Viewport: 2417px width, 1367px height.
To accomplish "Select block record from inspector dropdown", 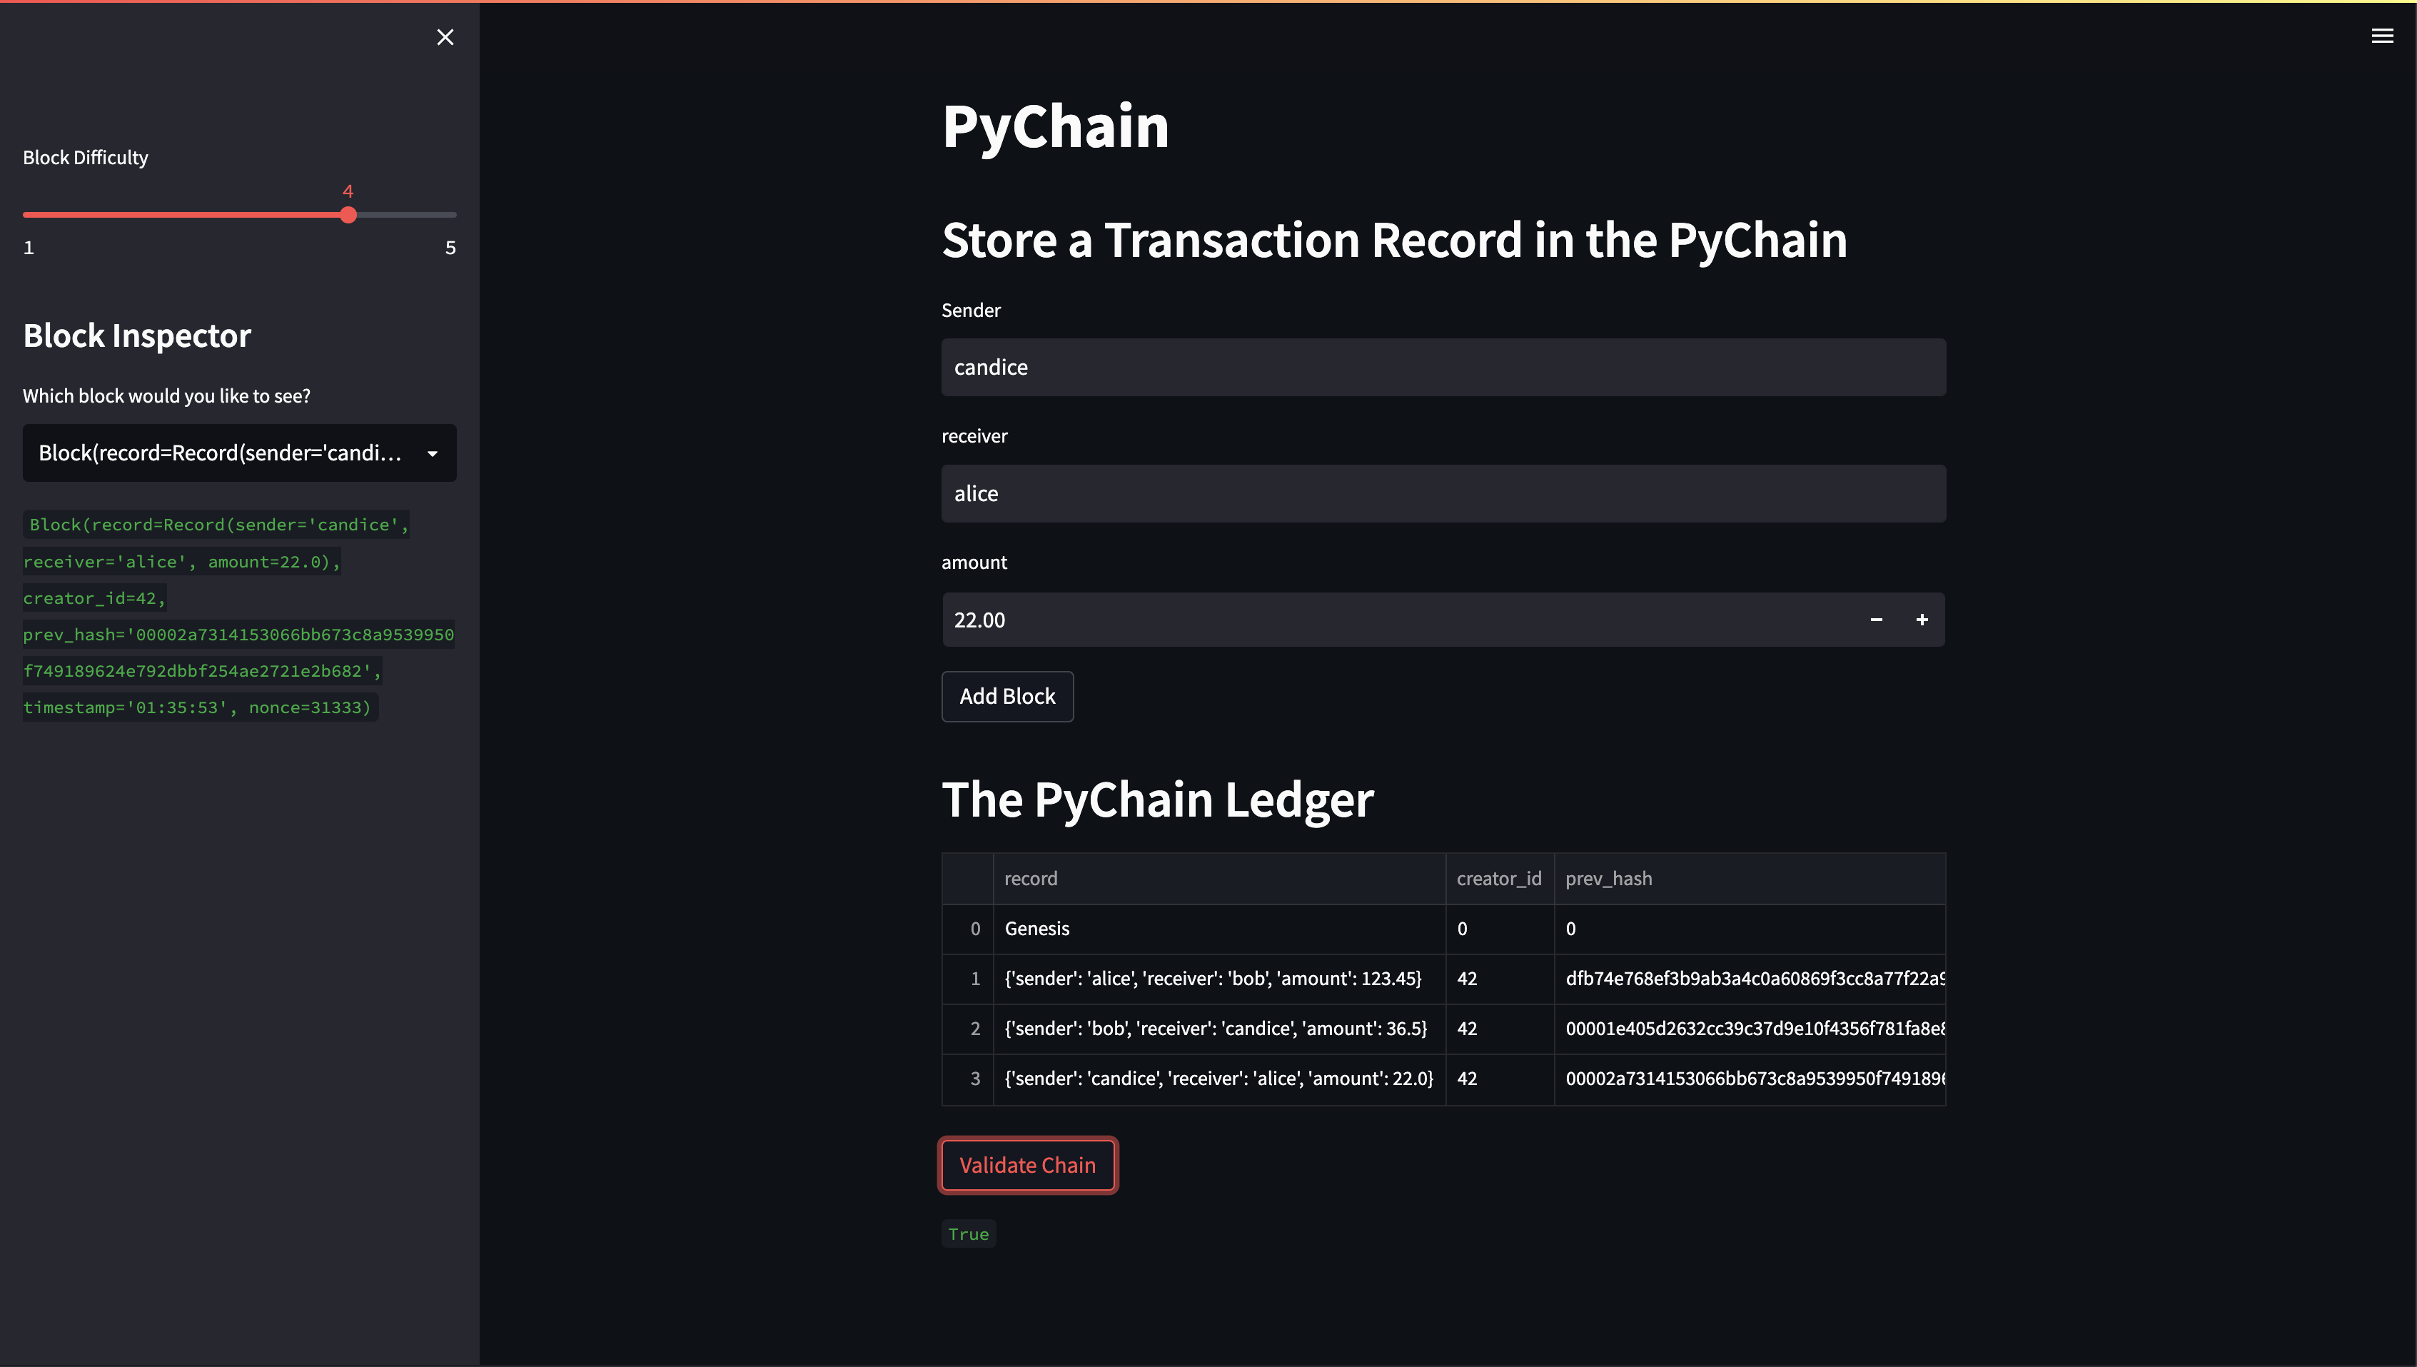I will click(x=239, y=452).
